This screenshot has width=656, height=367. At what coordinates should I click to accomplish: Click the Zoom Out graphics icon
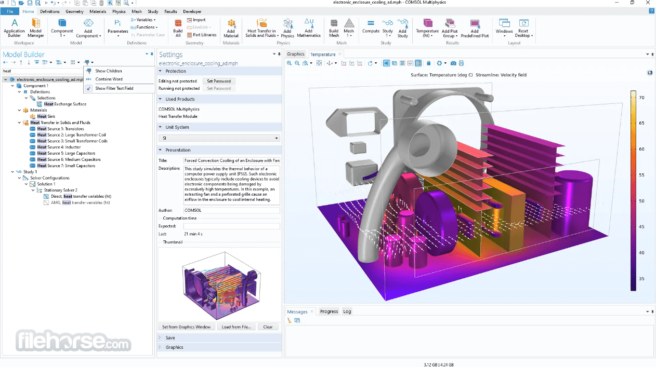point(297,63)
